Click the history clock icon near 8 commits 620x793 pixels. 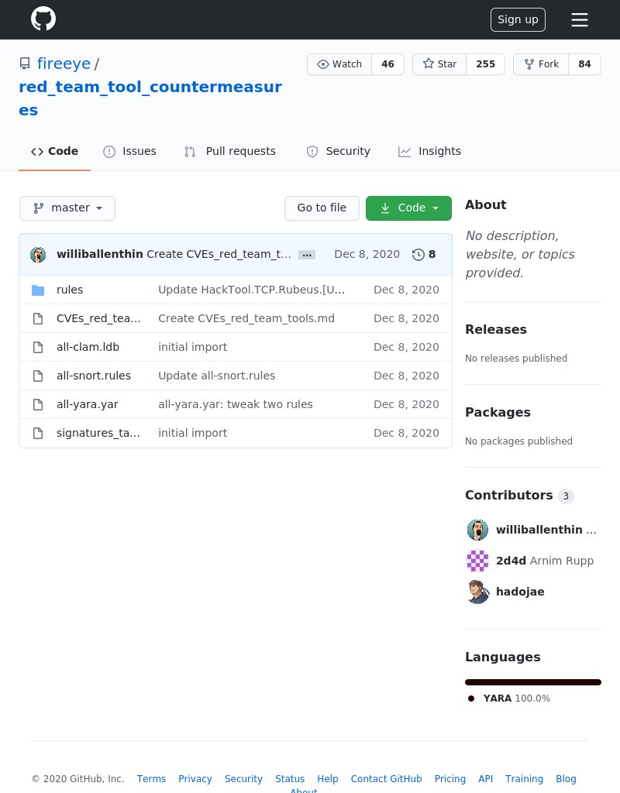pyautogui.click(x=418, y=254)
